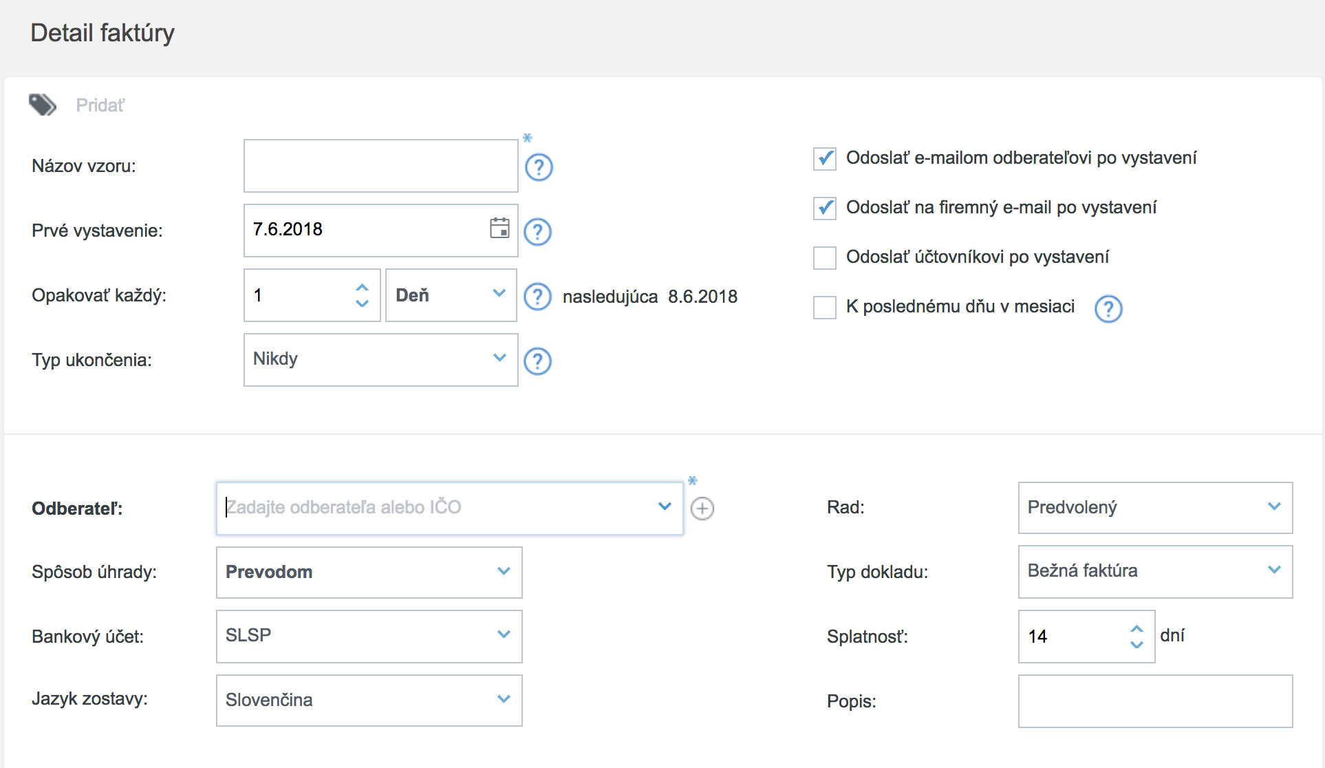Expand Typ dokladu Bežná faktúra dropdown
This screenshot has height=768, width=1325.
click(1154, 571)
